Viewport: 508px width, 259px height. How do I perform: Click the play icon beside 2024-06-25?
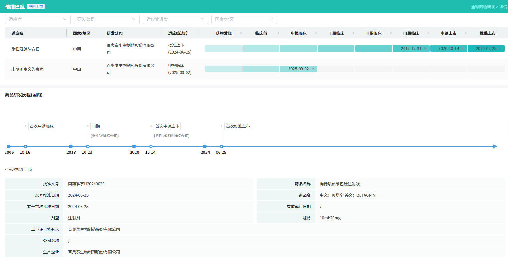coord(501,48)
